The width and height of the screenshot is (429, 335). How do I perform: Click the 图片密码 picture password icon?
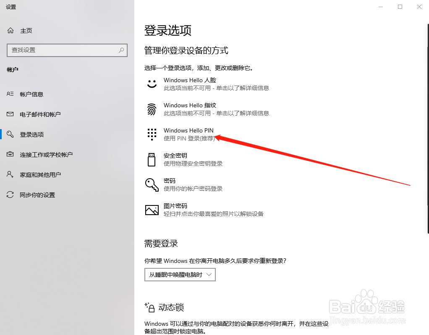[x=152, y=210]
